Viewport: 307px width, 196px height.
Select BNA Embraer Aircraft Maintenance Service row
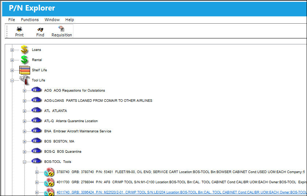77,131
